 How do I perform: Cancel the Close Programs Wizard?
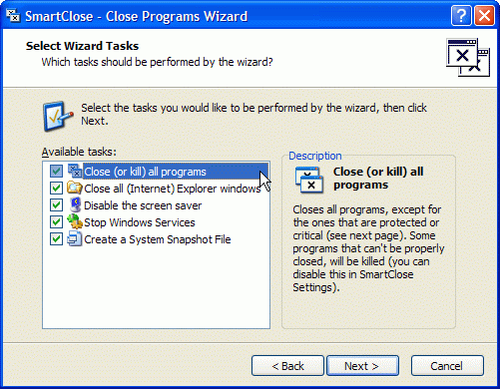[x=447, y=366]
